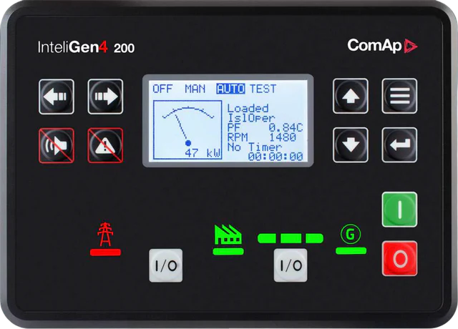Select highlighted AUTO mode on display
This screenshot has width=458, height=329.
point(230,89)
